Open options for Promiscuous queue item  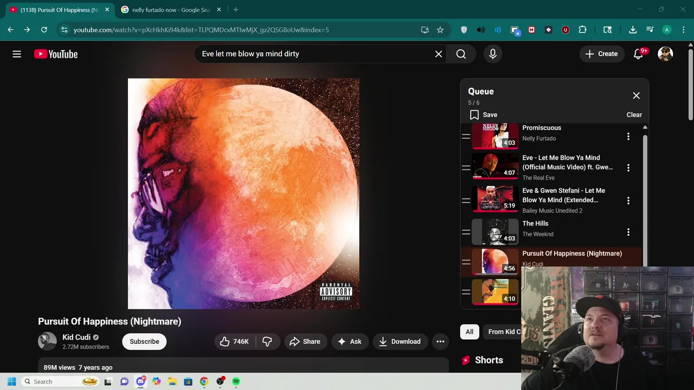click(628, 136)
